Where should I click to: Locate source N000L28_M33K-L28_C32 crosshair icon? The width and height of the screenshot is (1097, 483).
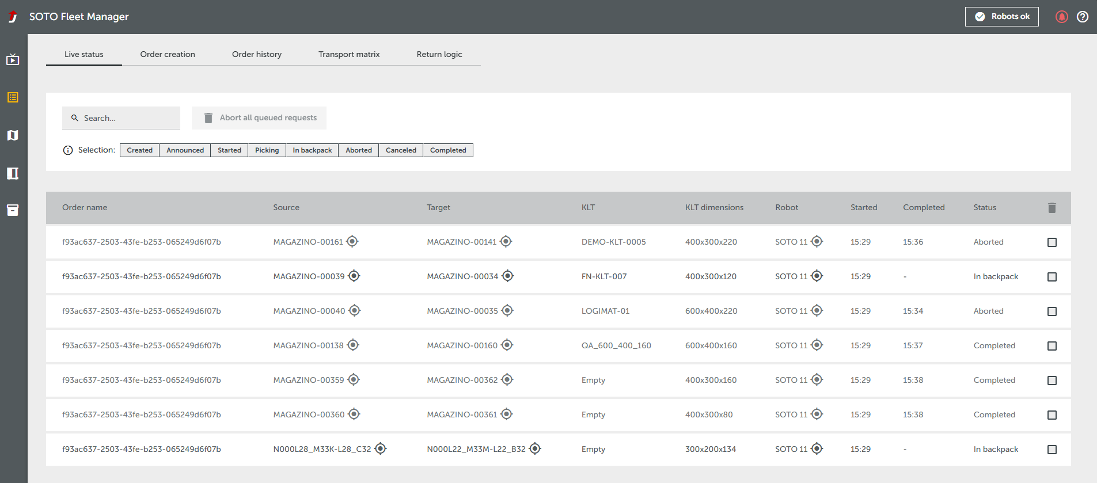coord(381,448)
